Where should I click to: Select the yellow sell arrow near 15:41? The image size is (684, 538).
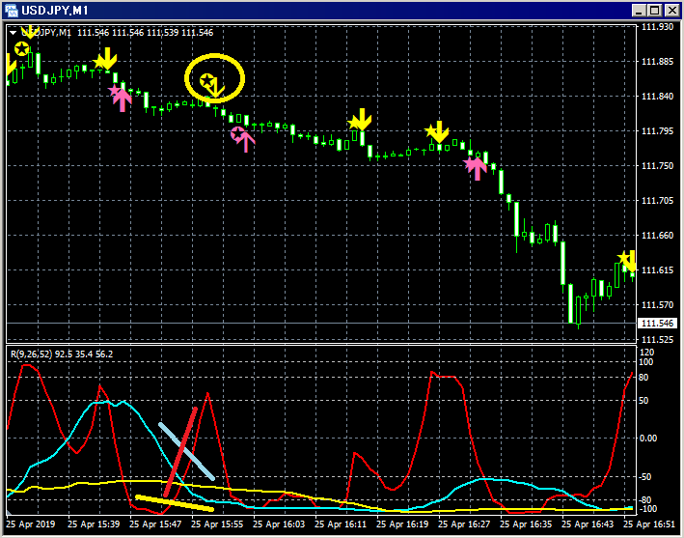click(x=107, y=60)
